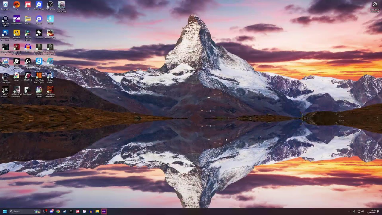This screenshot has height=215, width=382.
Task: Open the volume control in system tray
Action: pos(363,211)
